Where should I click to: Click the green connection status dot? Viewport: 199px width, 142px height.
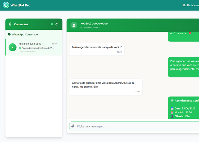pyautogui.click(x=52, y=24)
